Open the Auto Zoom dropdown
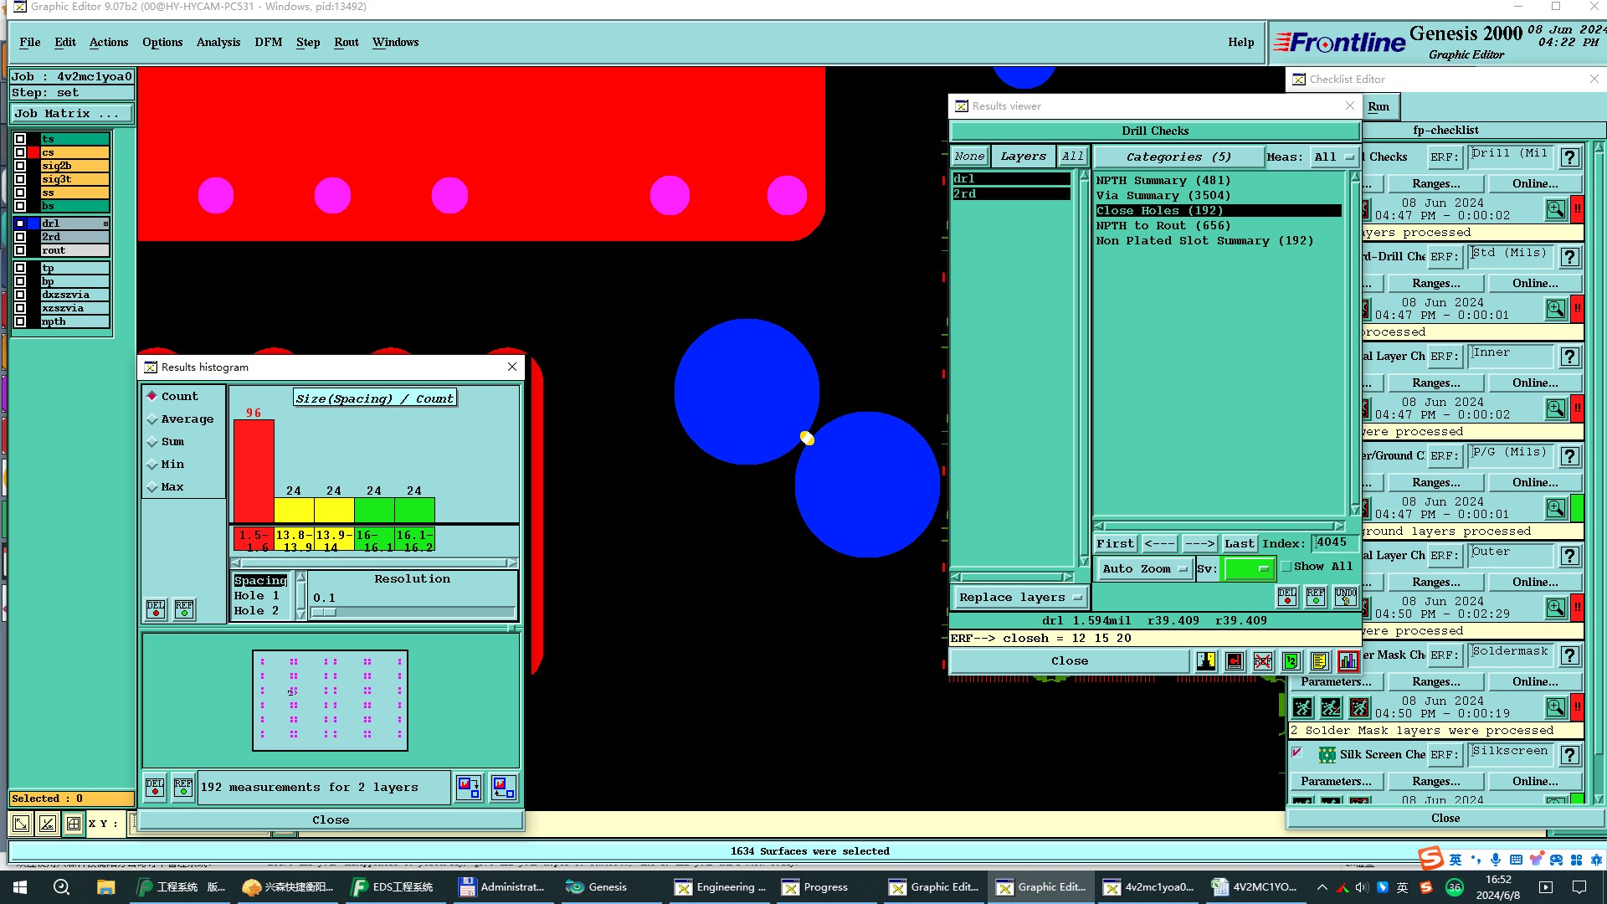The width and height of the screenshot is (1607, 904). click(x=1144, y=569)
